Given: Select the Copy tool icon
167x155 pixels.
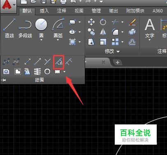Looking at the screenshot, I should pyautogui.click(x=91, y=32).
